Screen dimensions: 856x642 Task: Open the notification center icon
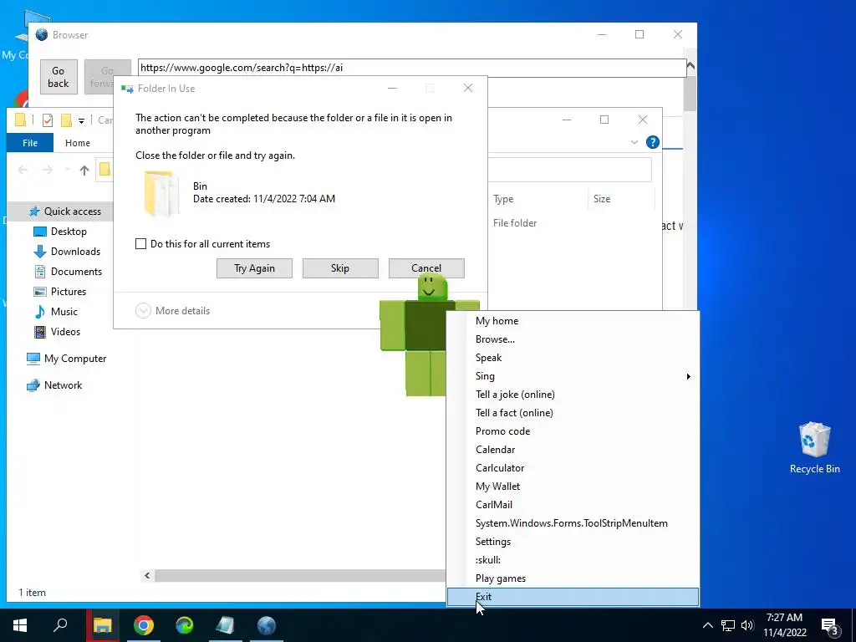click(x=830, y=626)
